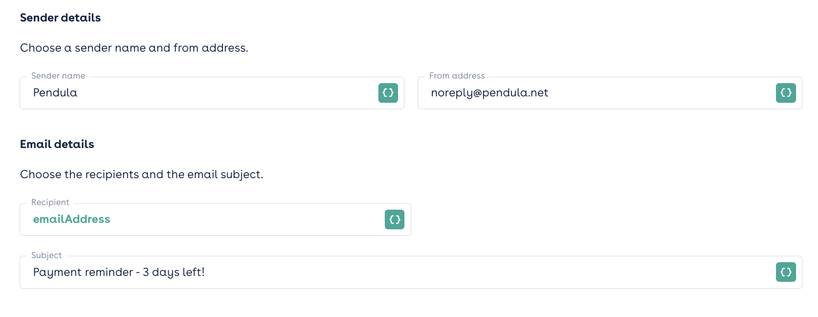Click the 'Email details' section heading
Image resolution: width=818 pixels, height=317 pixels.
[x=57, y=144]
